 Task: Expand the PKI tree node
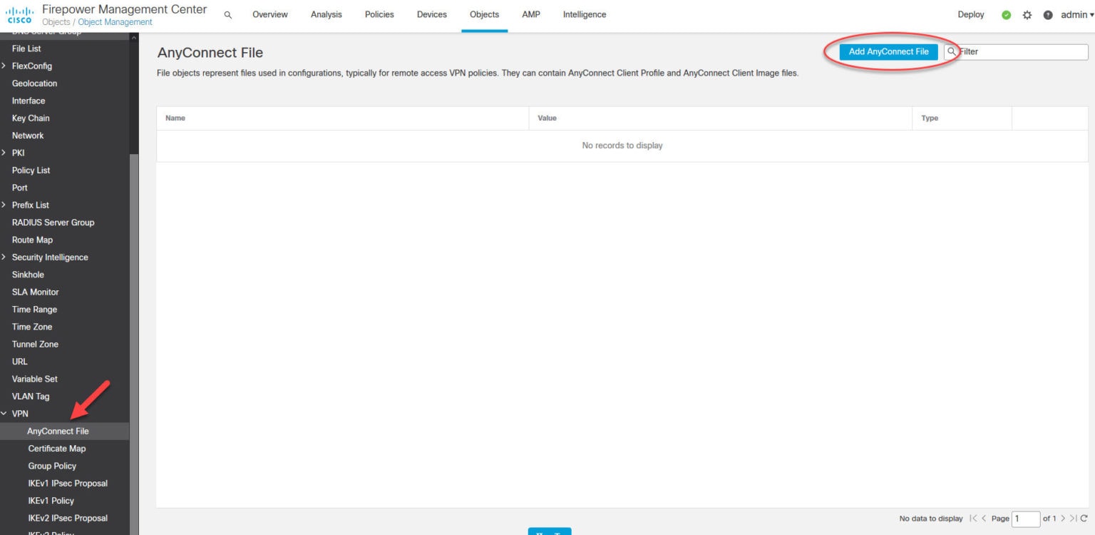click(x=4, y=153)
